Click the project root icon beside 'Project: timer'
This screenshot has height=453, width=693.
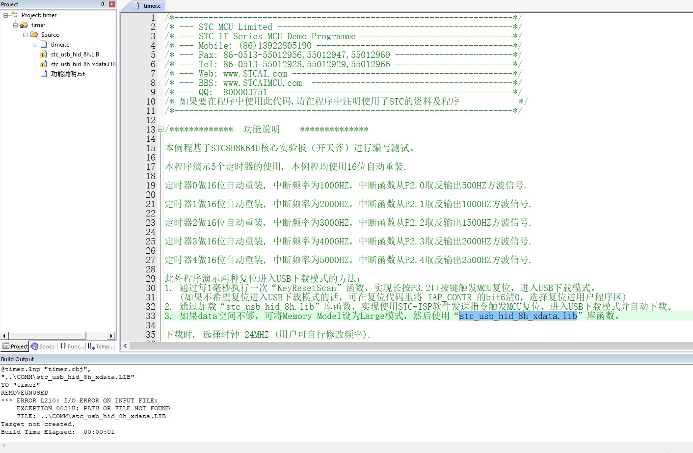pyautogui.click(x=14, y=15)
